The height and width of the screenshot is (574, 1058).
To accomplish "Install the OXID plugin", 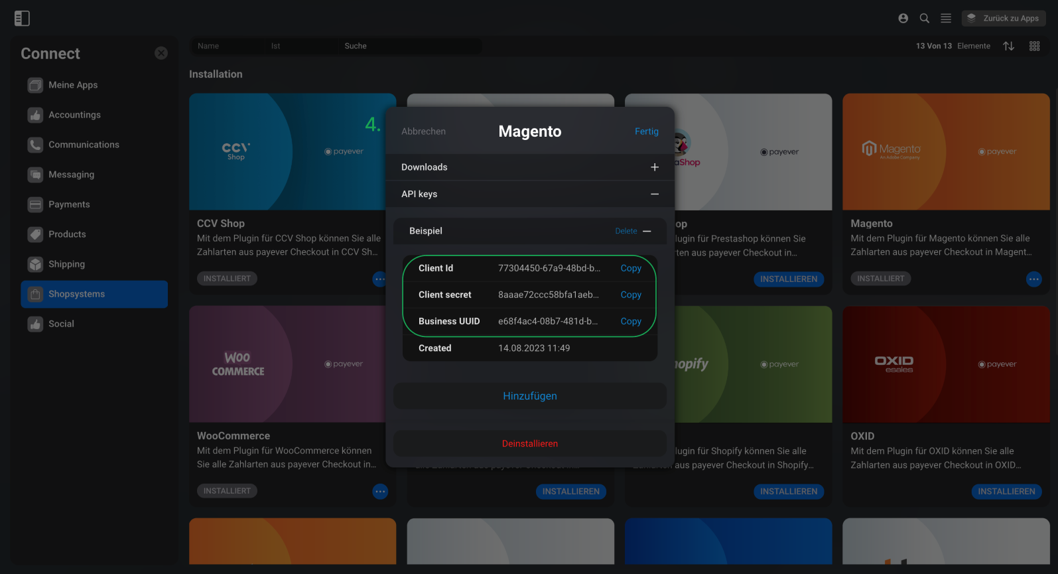I will [1006, 492].
